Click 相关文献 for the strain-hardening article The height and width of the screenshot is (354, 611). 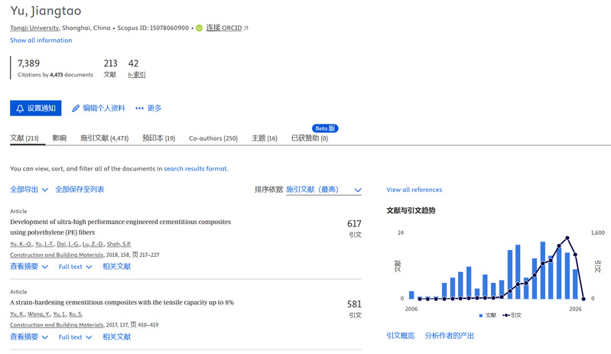click(116, 337)
